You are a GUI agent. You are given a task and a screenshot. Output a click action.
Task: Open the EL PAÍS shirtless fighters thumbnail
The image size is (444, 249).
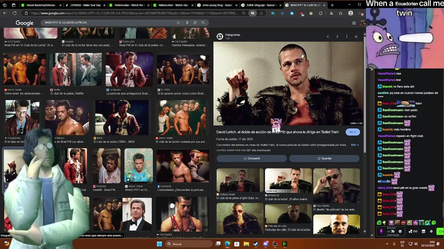tap(183, 70)
